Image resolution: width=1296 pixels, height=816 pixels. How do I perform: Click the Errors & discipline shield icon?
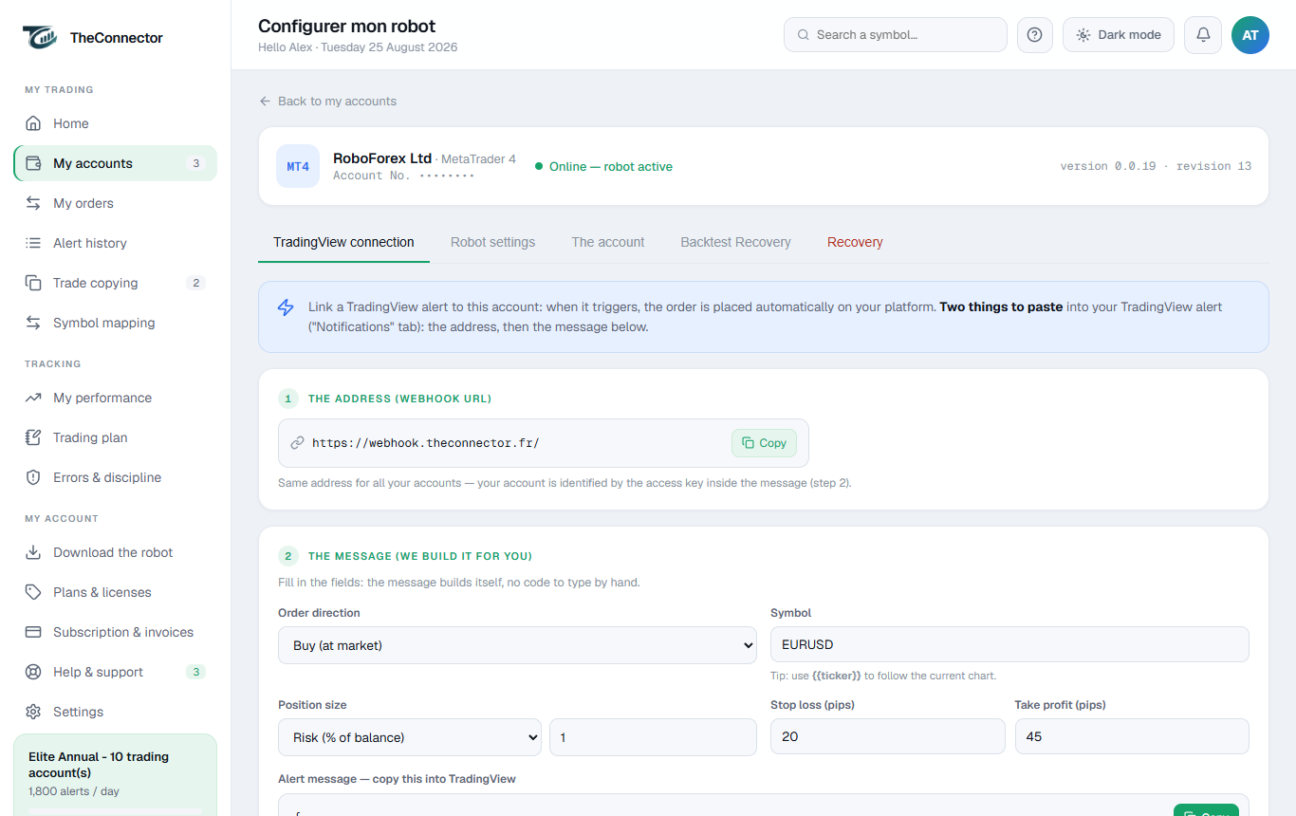[33, 477]
